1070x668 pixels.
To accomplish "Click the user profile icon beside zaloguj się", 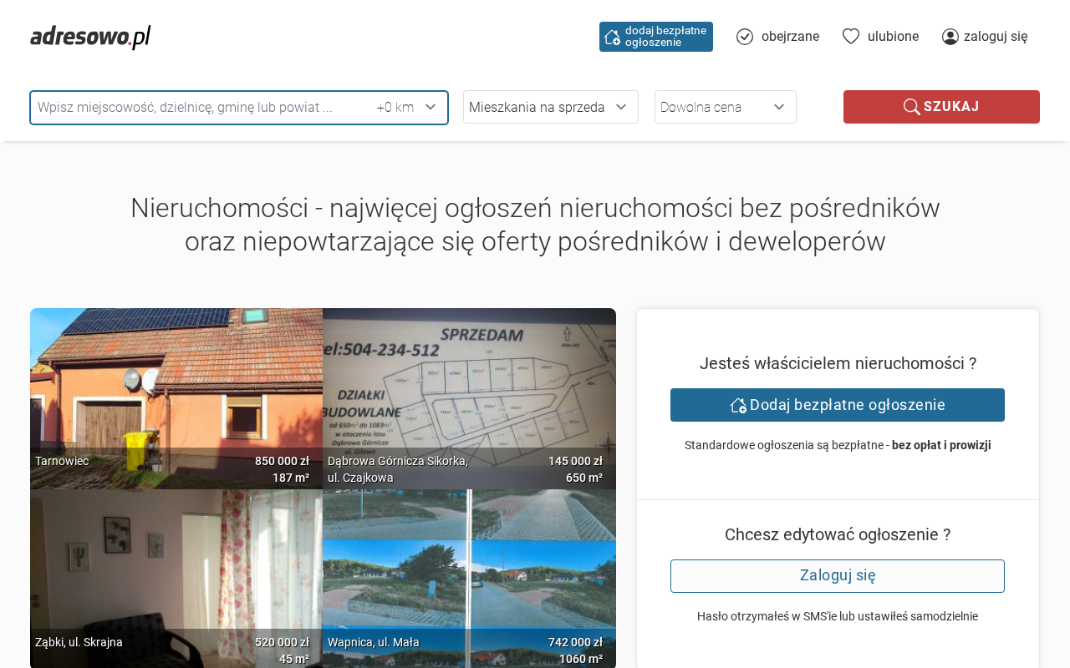I will pos(950,37).
